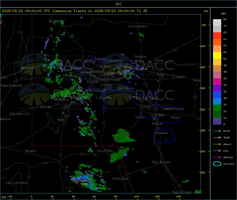237x200 pixels.
Task: Click the Guico map label
Action: point(161,74)
